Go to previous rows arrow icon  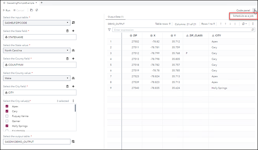pos(226,24)
